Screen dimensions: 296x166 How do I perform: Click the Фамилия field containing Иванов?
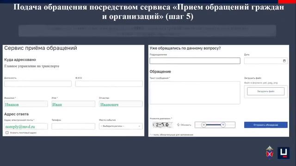click(x=26, y=104)
